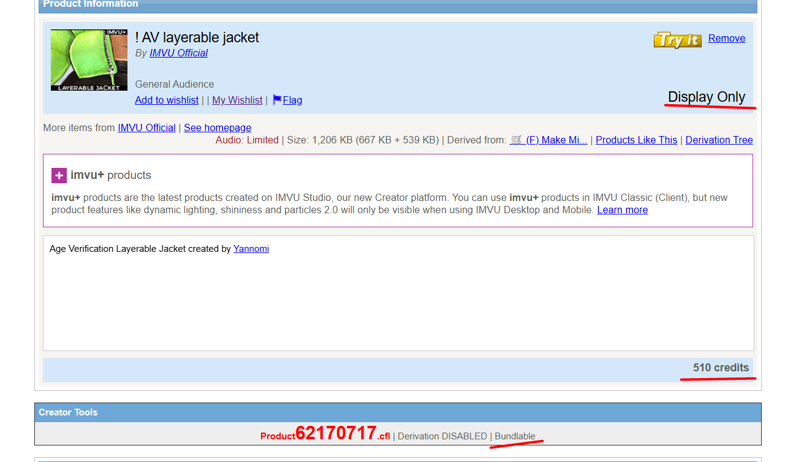Click Derivation DISABLED text
Screen dimensions: 785x462
tap(442, 436)
